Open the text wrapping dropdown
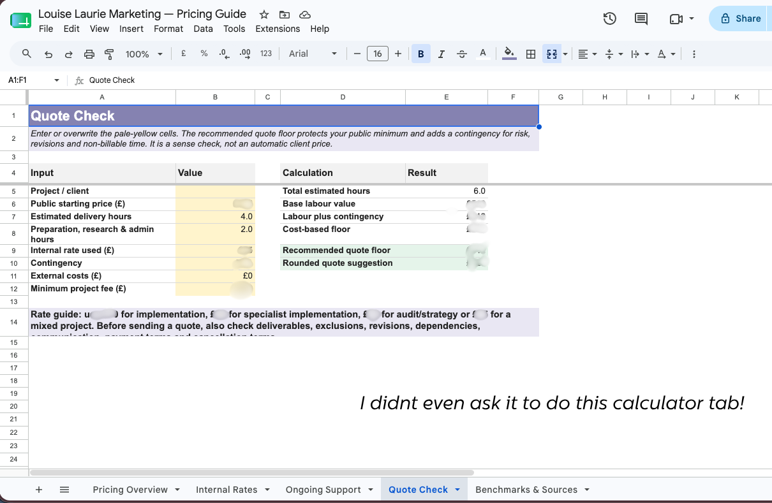This screenshot has height=503, width=772. pyautogui.click(x=639, y=54)
